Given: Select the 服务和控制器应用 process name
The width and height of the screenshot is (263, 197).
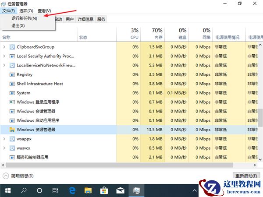Looking at the screenshot, I should tap(32, 157).
